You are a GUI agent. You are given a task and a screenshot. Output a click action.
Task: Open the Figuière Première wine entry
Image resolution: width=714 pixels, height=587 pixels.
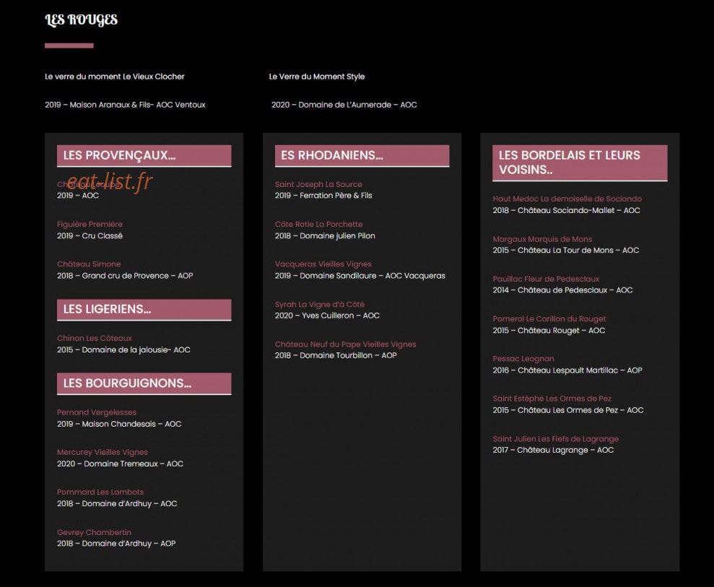click(90, 224)
